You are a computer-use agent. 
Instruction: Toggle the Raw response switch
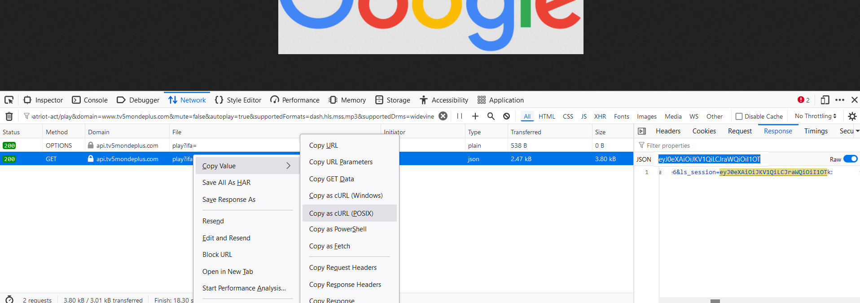pyautogui.click(x=850, y=159)
